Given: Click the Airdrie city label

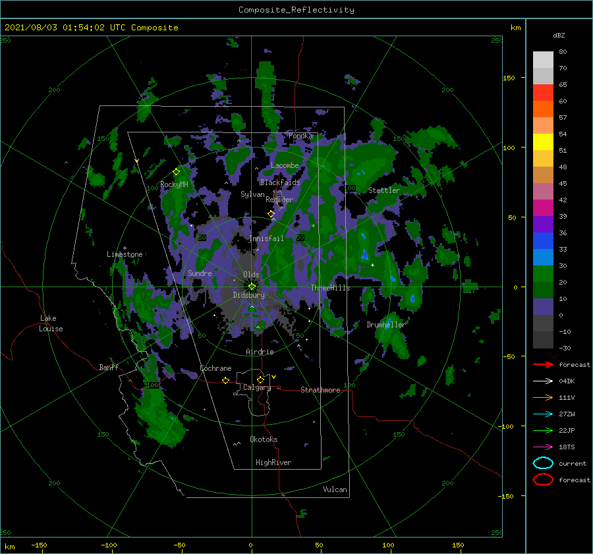Looking at the screenshot, I should click(x=260, y=352).
